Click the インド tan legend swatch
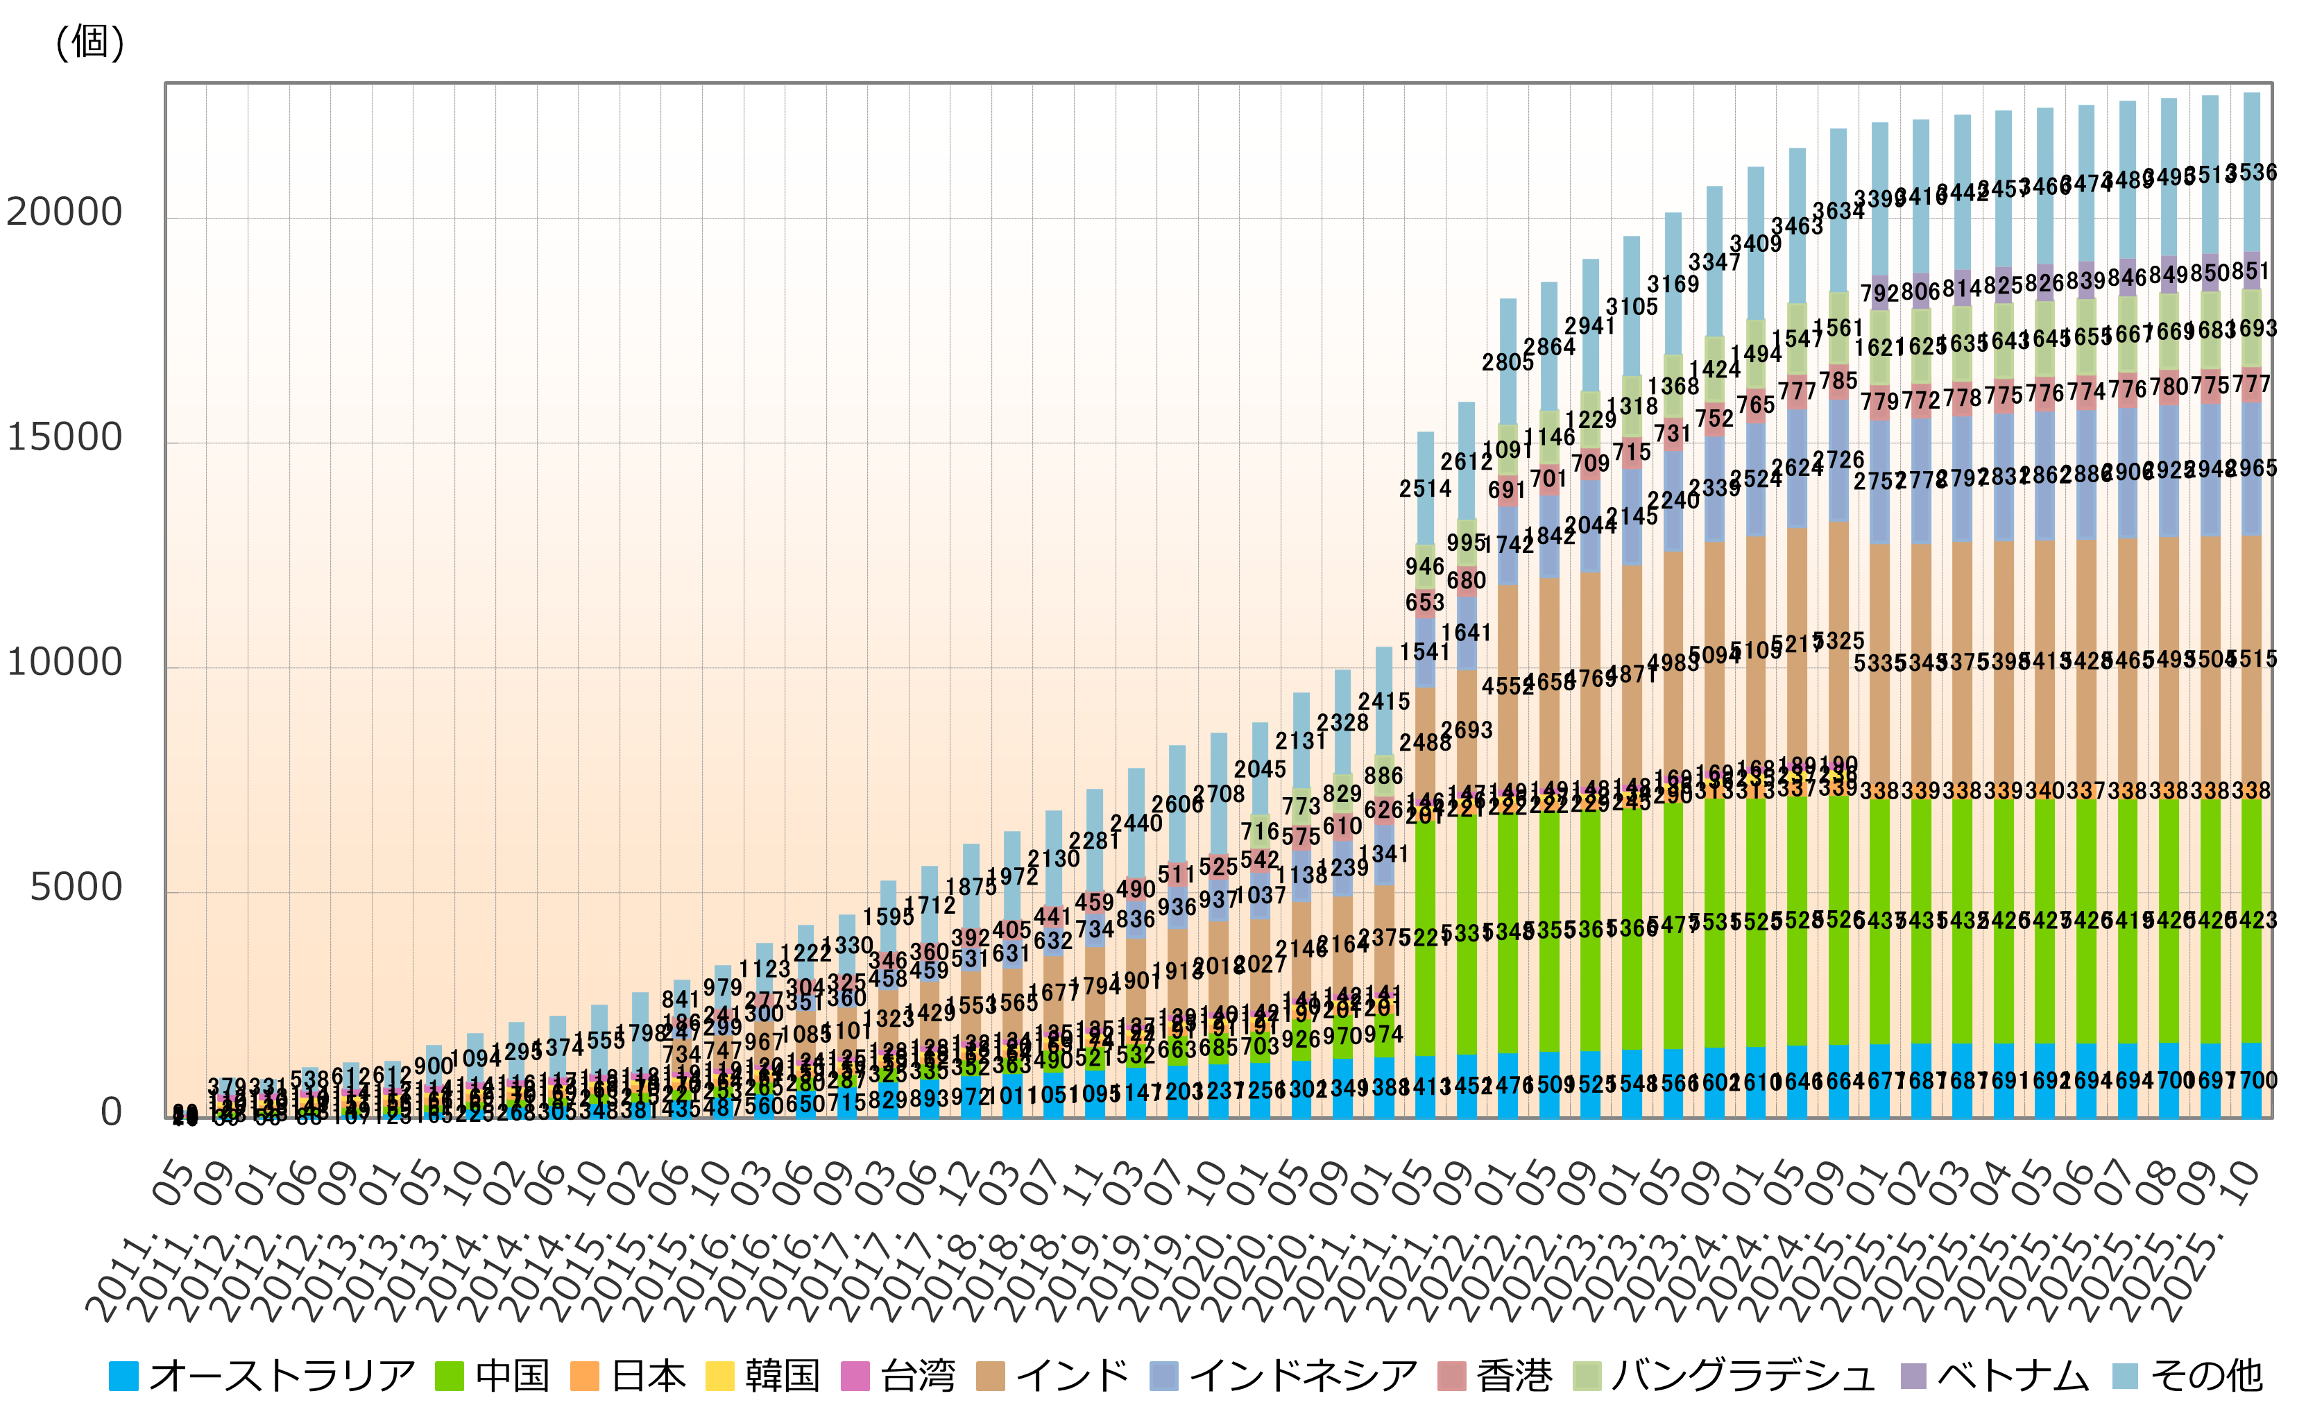Image resolution: width=2306 pixels, height=1407 pixels. 990,1376
